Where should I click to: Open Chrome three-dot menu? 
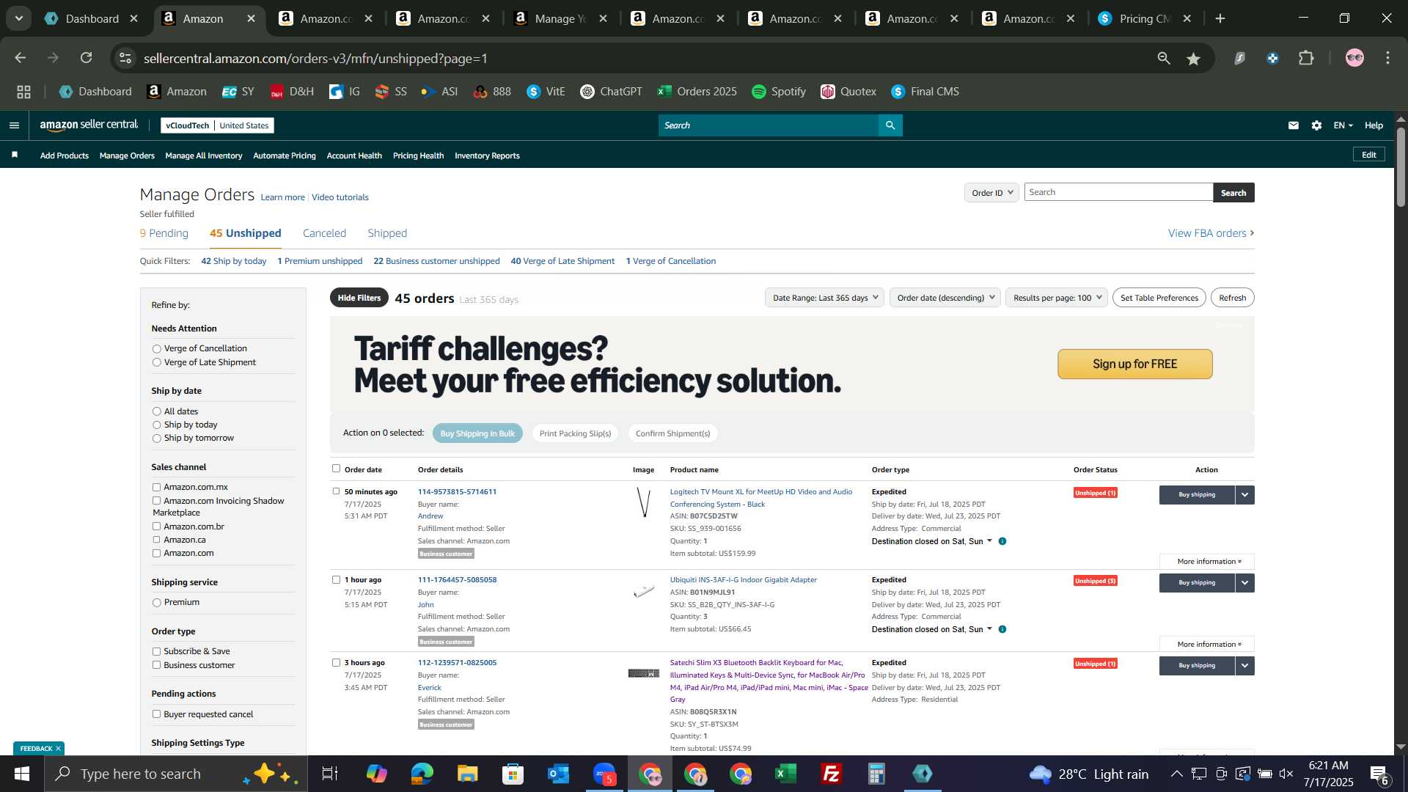point(1388,58)
